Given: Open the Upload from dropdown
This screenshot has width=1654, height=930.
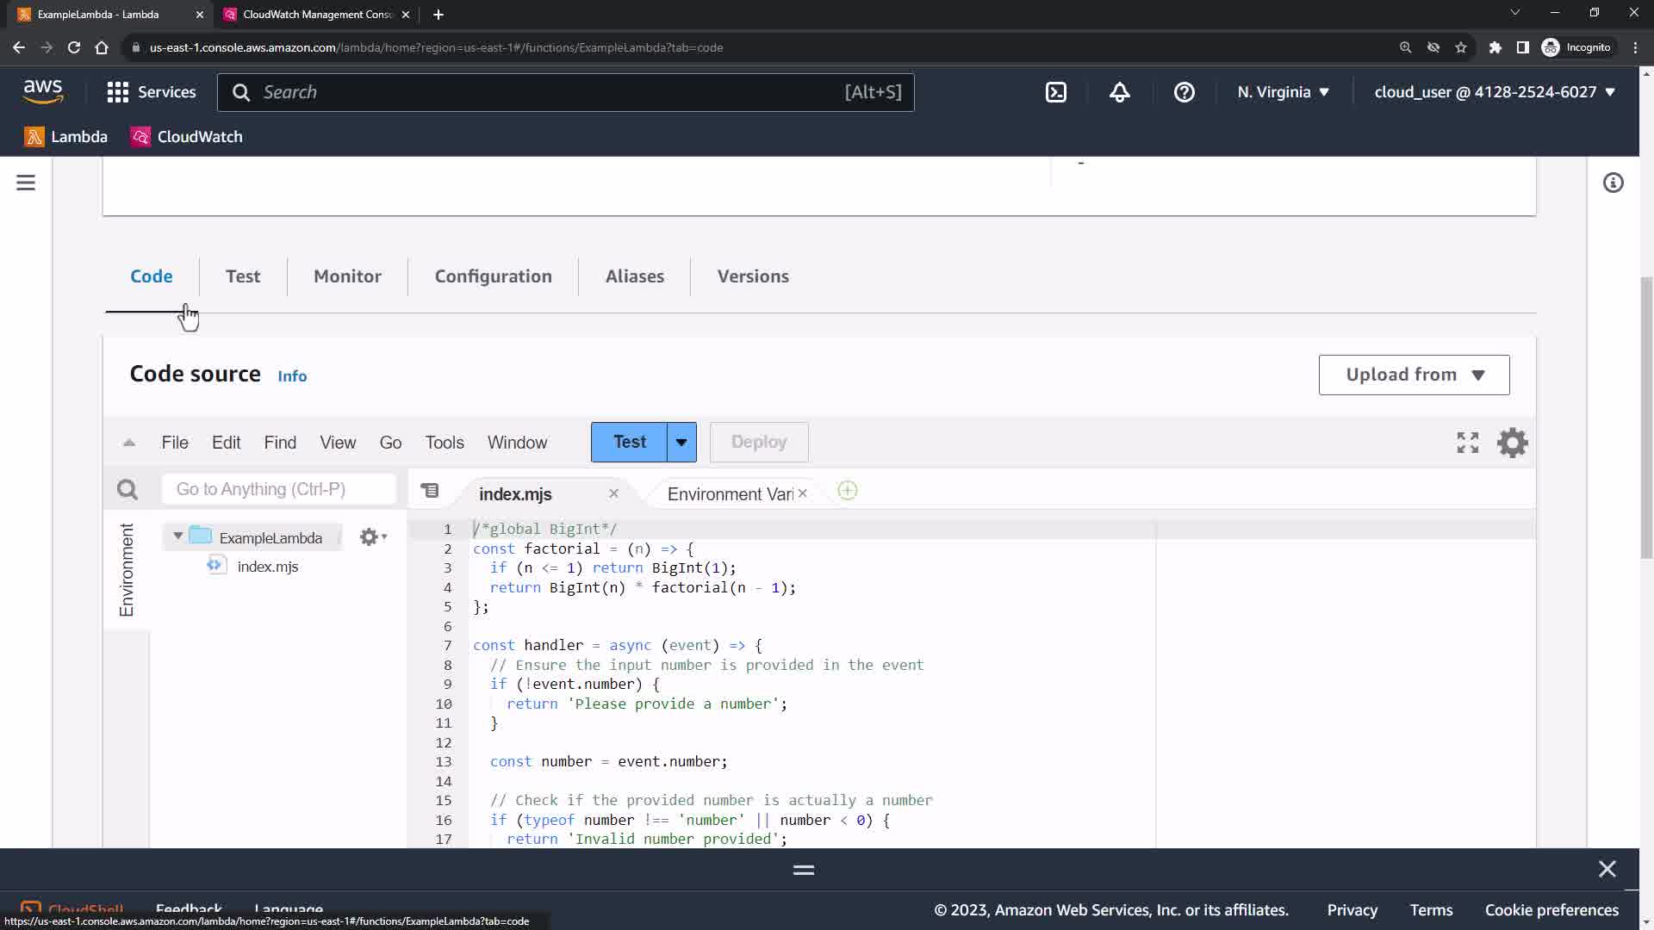Looking at the screenshot, I should [x=1413, y=375].
